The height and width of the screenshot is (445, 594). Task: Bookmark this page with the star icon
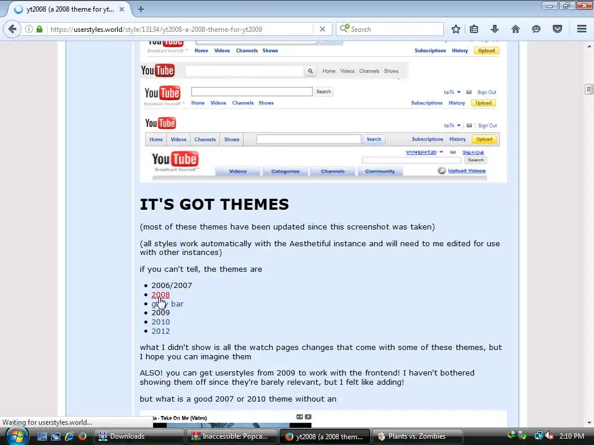coord(456,29)
